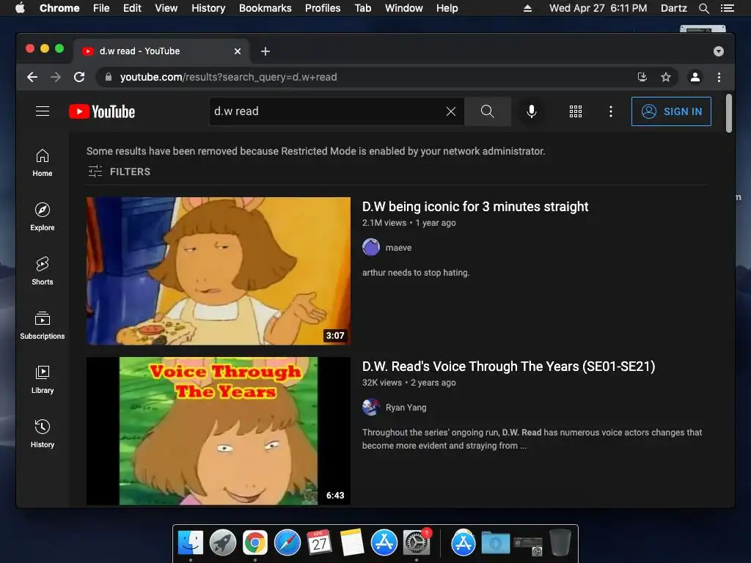The height and width of the screenshot is (563, 751).
Task: Open the View menu
Action: (x=166, y=8)
